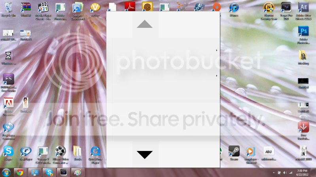Select the QuickTime Player icon
The width and height of the screenshot is (316, 177).
[x=95, y=155]
